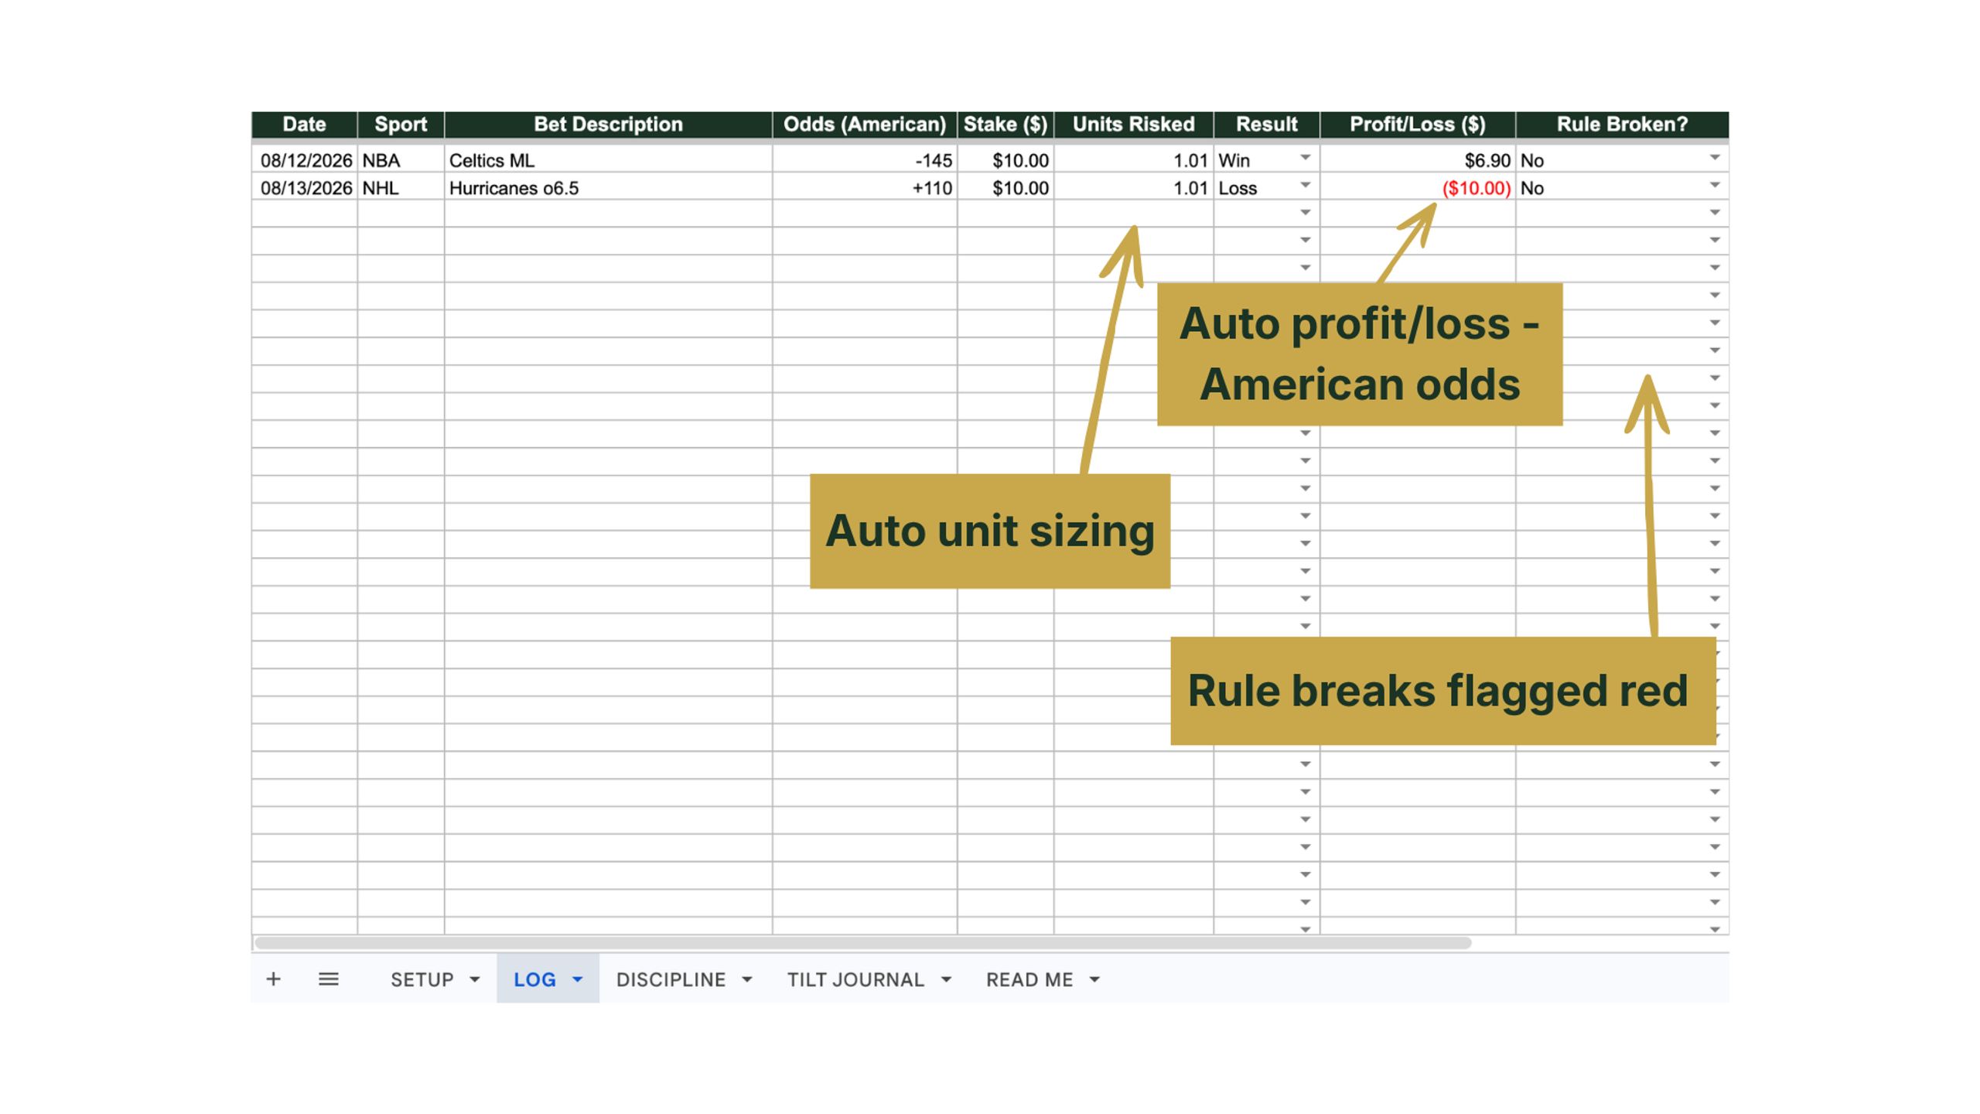
Task: Select the Sport column header
Action: click(401, 125)
